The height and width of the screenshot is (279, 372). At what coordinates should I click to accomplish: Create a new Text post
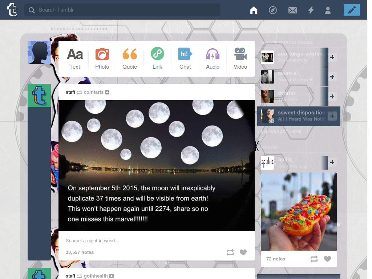coord(75,58)
